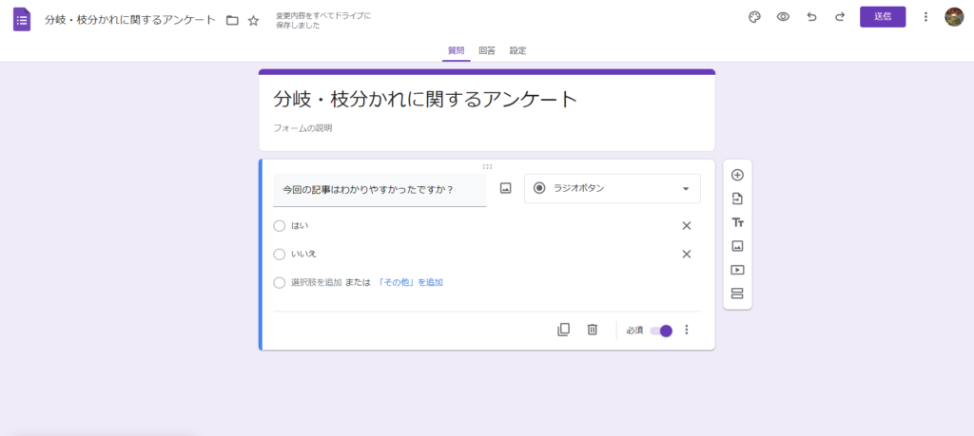Click the form name in header
The width and height of the screenshot is (974, 436).
coord(129,20)
